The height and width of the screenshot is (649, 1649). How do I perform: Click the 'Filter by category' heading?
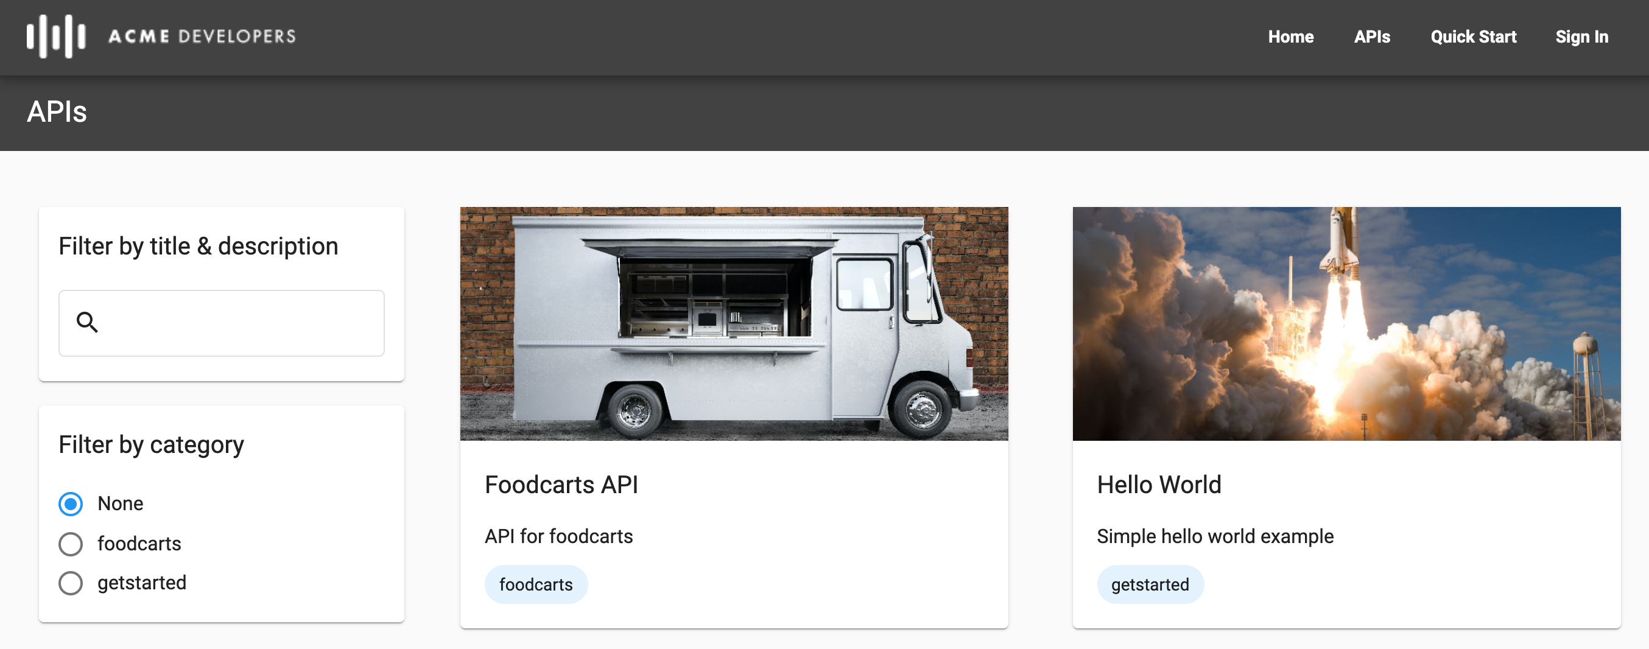click(x=151, y=444)
